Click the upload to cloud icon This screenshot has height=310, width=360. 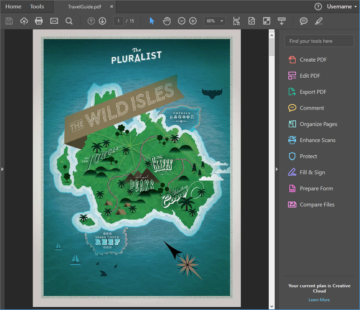click(24, 21)
